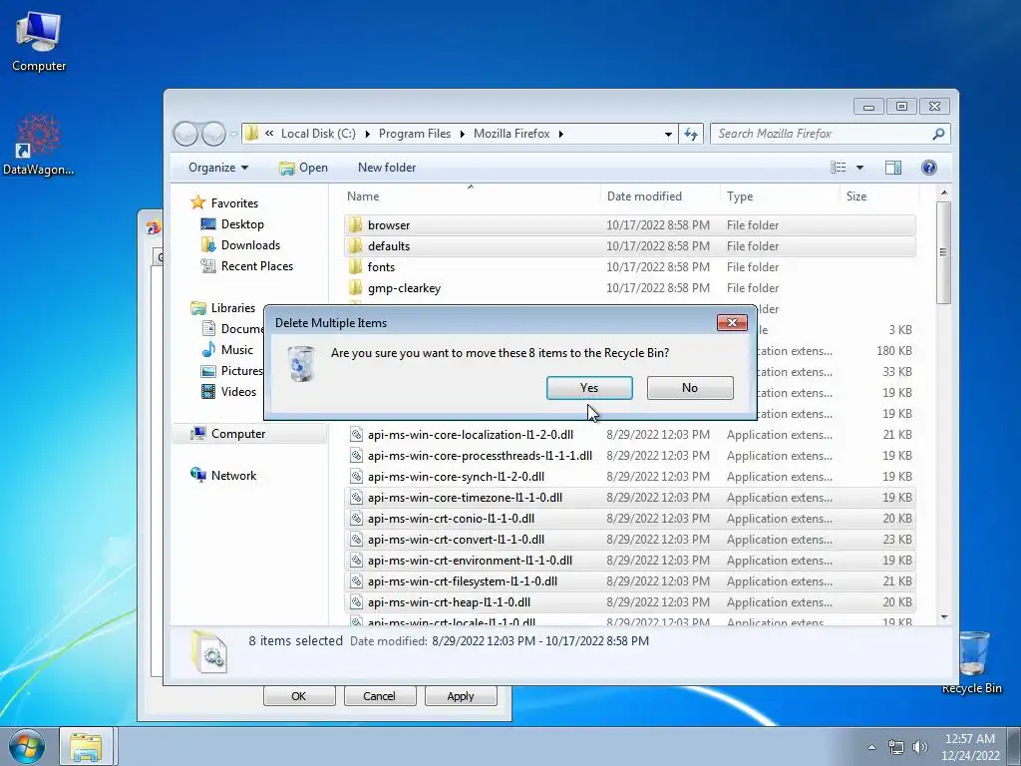Screen dimensions: 1021x766
Task: Close the Delete Multiple Items dialog
Action: (x=732, y=322)
